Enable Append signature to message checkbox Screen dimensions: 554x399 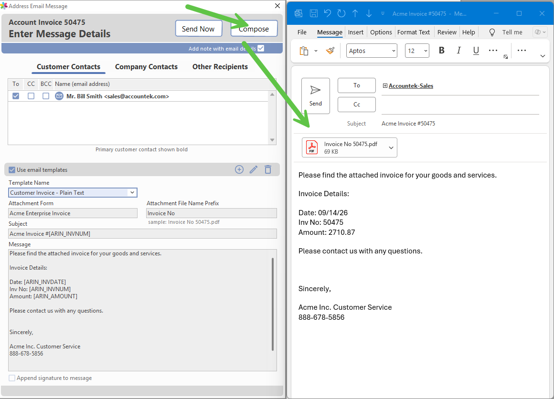(12, 378)
